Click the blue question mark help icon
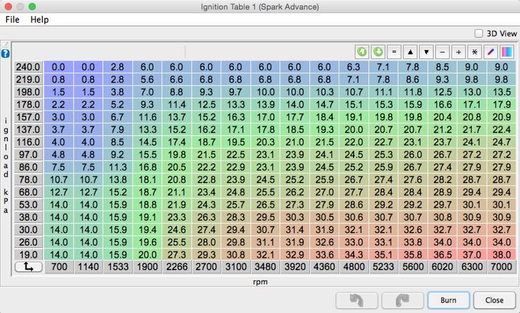Viewport: 520px width, 313px height. [5, 53]
